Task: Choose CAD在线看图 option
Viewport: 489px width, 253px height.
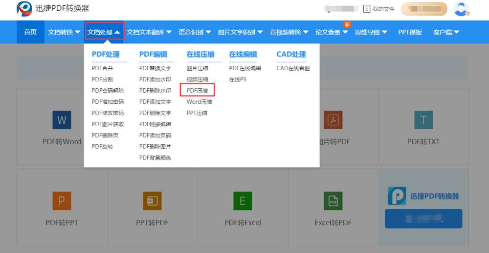Action: [x=293, y=68]
